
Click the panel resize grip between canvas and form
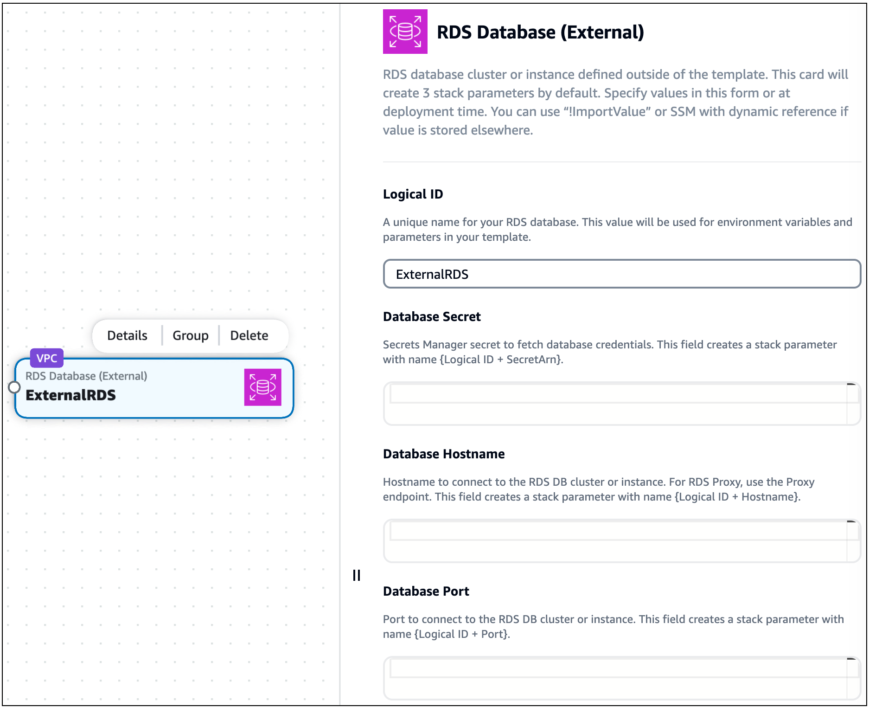(356, 575)
